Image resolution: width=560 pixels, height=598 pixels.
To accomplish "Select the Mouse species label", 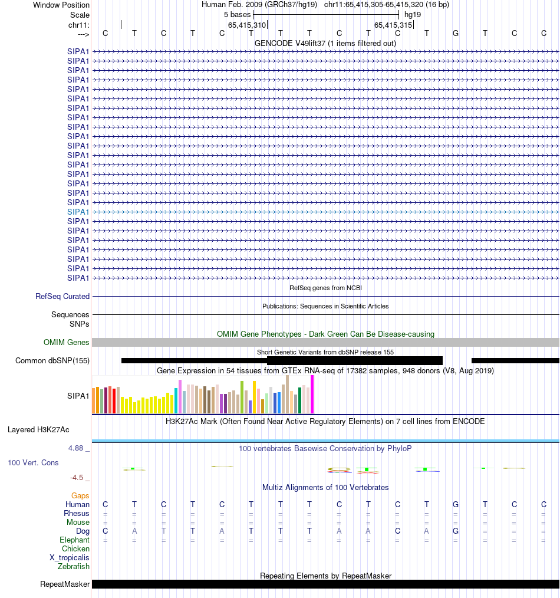I will pos(78,522).
